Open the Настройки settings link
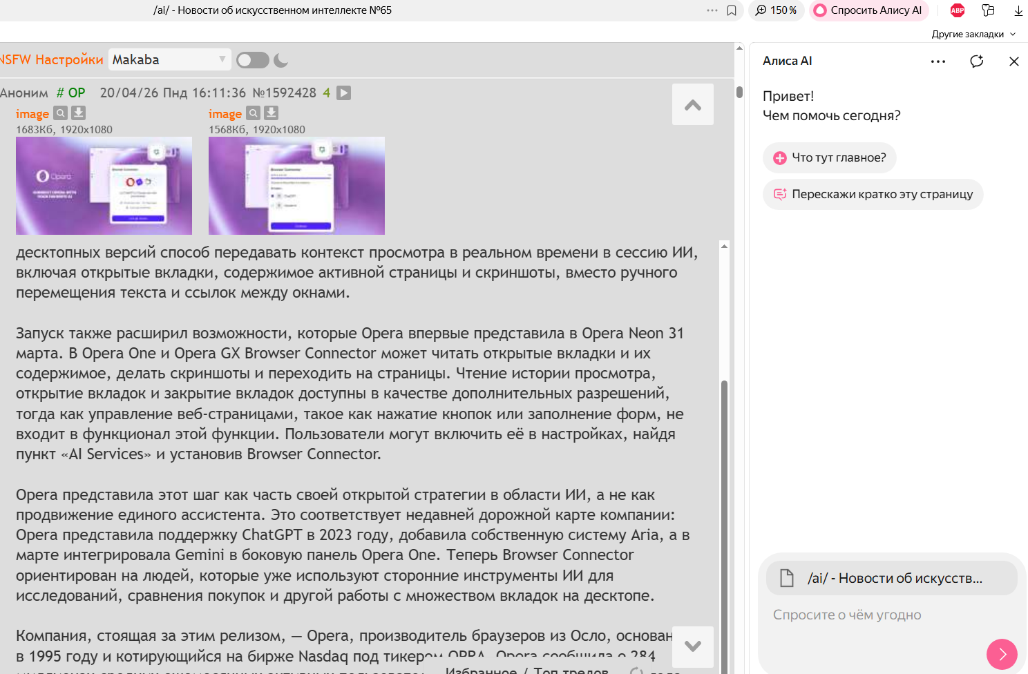 pyautogui.click(x=69, y=59)
